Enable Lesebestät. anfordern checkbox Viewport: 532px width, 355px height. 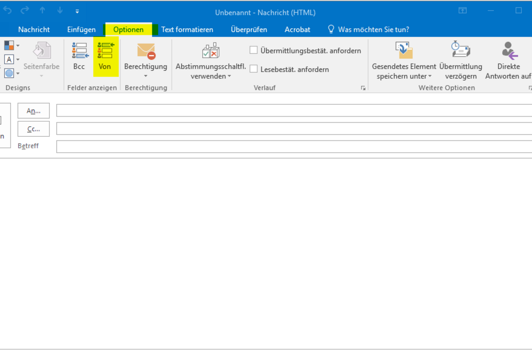254,69
